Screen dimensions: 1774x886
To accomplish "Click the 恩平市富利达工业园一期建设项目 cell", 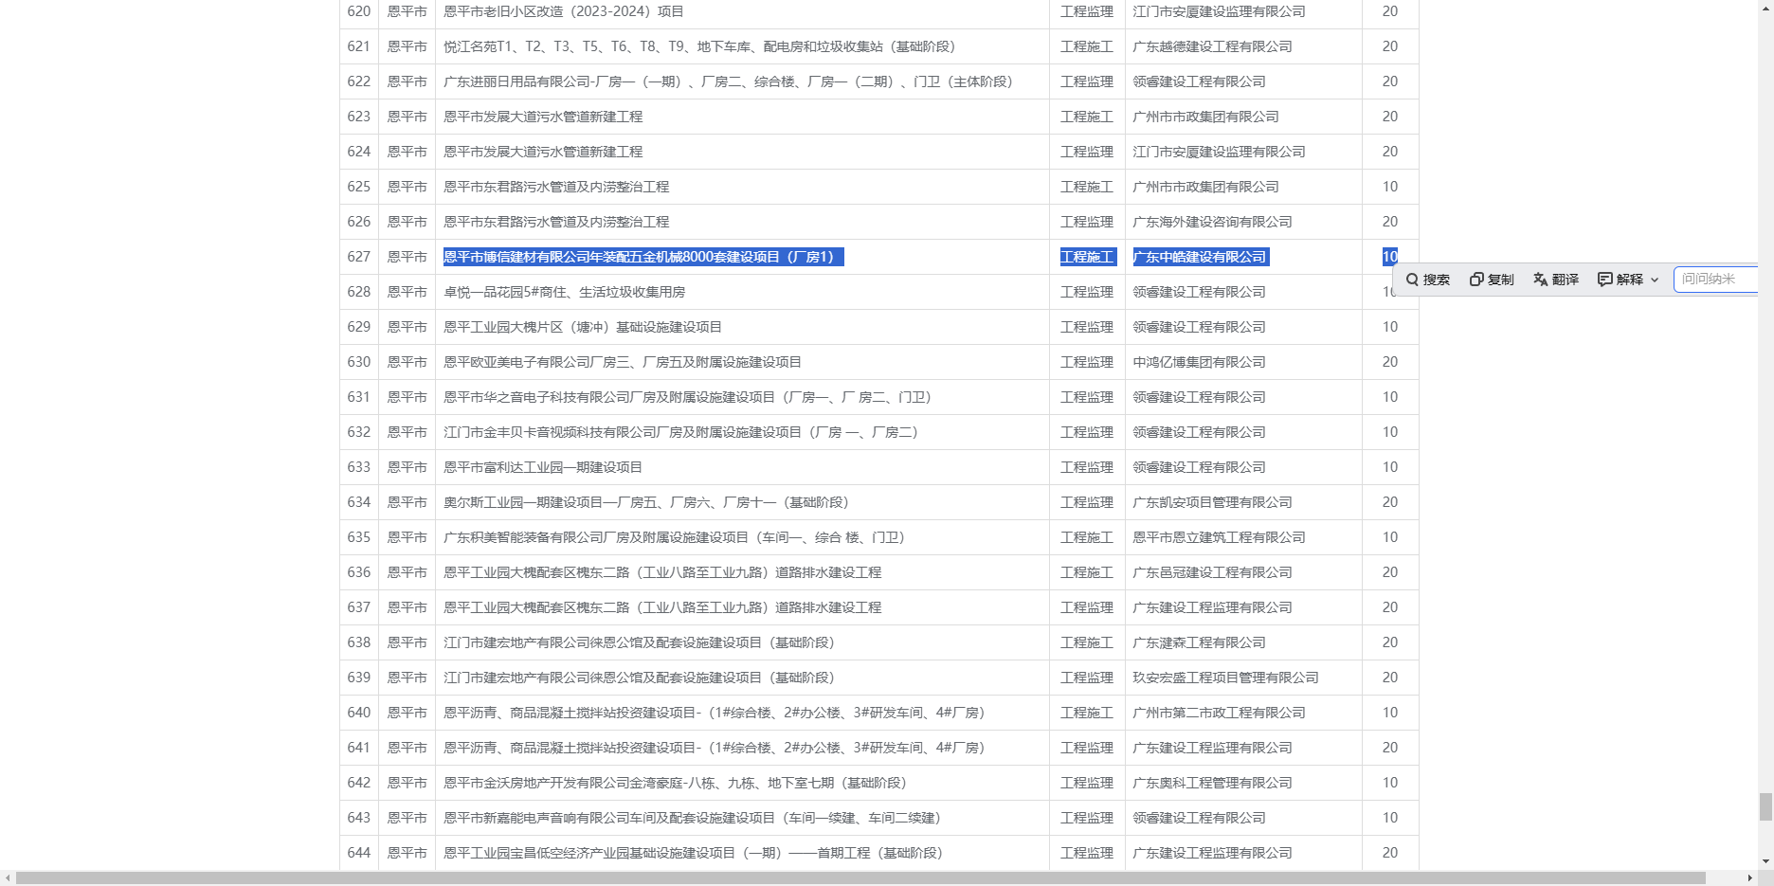I will (543, 467).
